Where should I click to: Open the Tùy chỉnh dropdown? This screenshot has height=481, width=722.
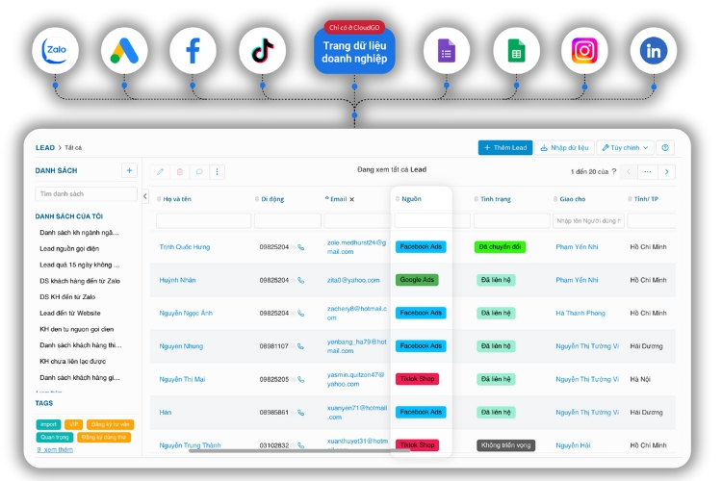tap(624, 147)
